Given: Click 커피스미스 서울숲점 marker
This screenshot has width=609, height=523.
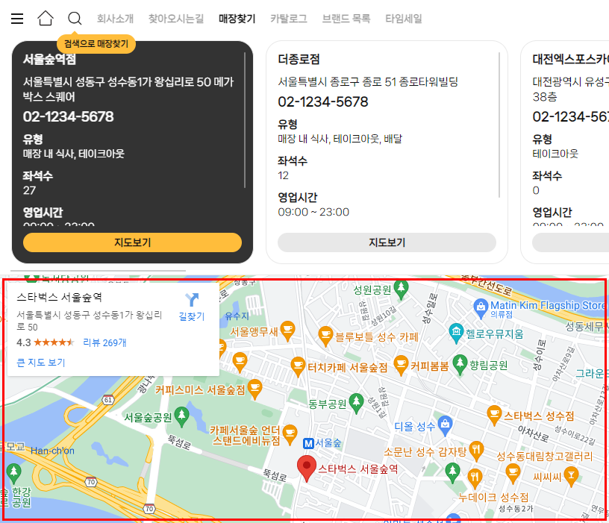Looking at the screenshot, I should (254, 389).
